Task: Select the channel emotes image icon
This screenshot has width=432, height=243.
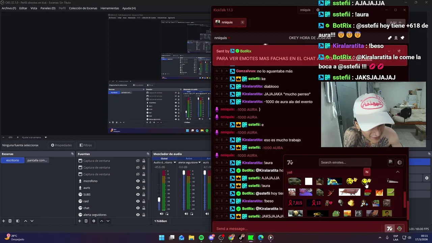Action: (x=391, y=162)
